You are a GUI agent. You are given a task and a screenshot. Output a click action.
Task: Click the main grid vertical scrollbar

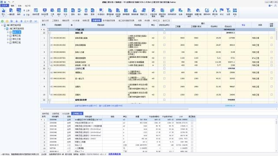pyautogui.click(x=277, y=35)
